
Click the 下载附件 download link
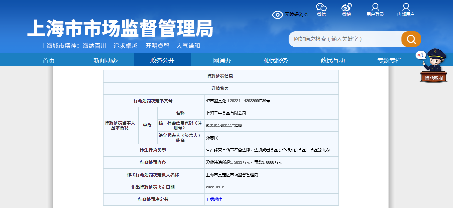(x=214, y=199)
